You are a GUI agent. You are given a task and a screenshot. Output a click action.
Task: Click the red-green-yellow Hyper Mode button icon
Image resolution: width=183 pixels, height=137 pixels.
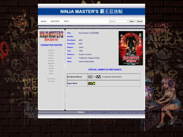click(92, 83)
